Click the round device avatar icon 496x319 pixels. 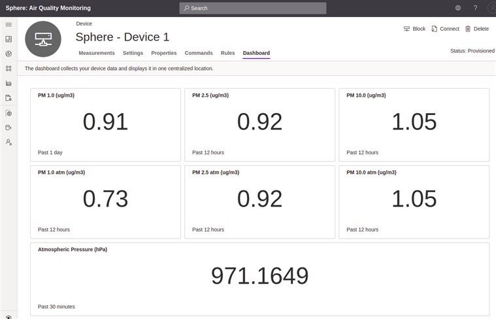(x=43, y=39)
